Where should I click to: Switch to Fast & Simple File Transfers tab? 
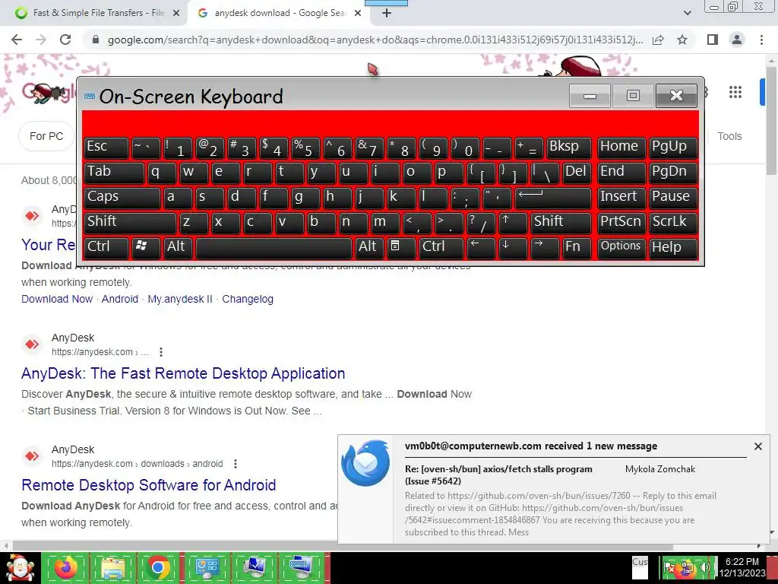pos(98,13)
